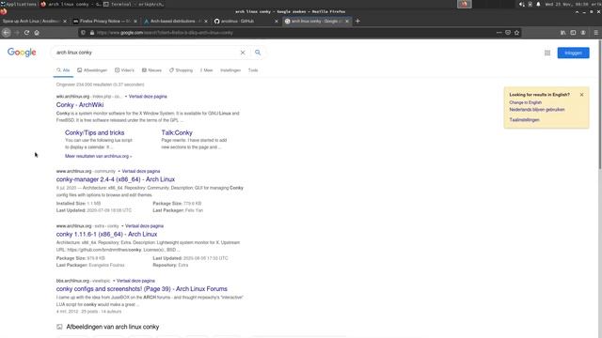The image size is (602, 338).
Task: Close the anodmos GitHub tab
Action: tap(276, 21)
